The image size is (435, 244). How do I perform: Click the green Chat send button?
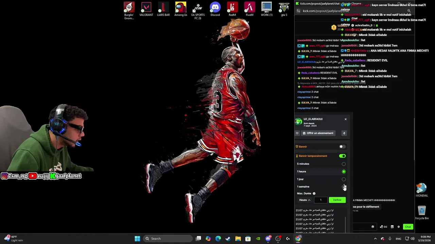click(x=408, y=227)
